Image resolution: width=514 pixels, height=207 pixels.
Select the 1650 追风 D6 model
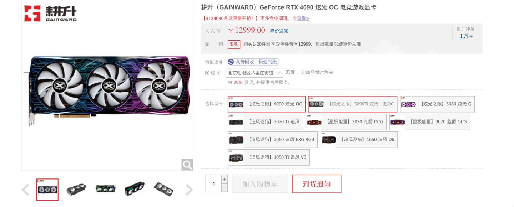coord(359,140)
